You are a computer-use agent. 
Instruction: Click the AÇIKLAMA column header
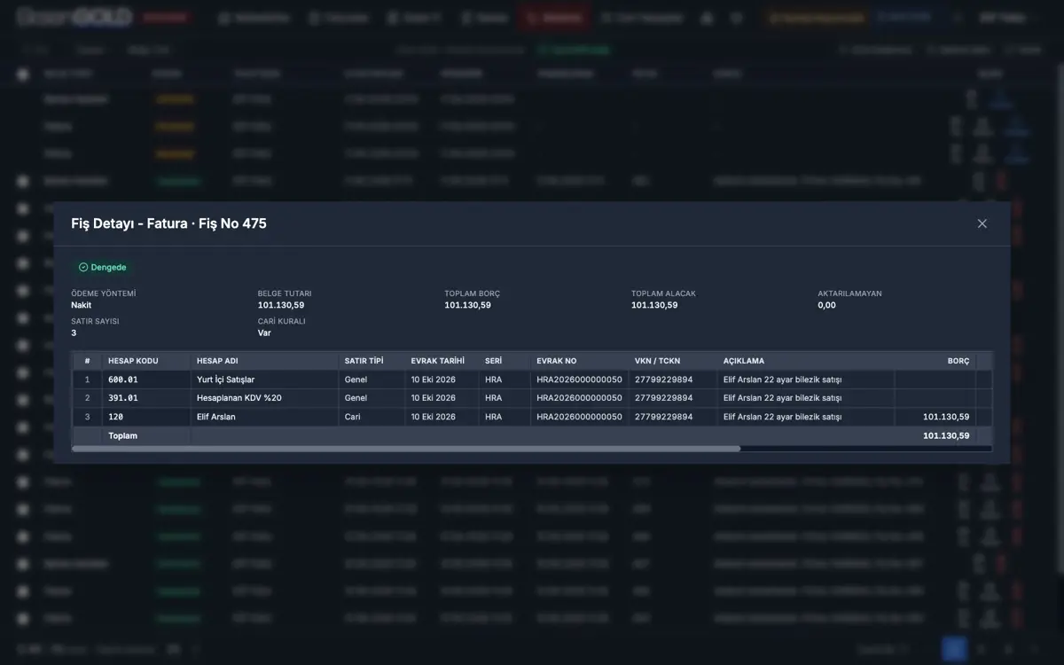(x=744, y=361)
